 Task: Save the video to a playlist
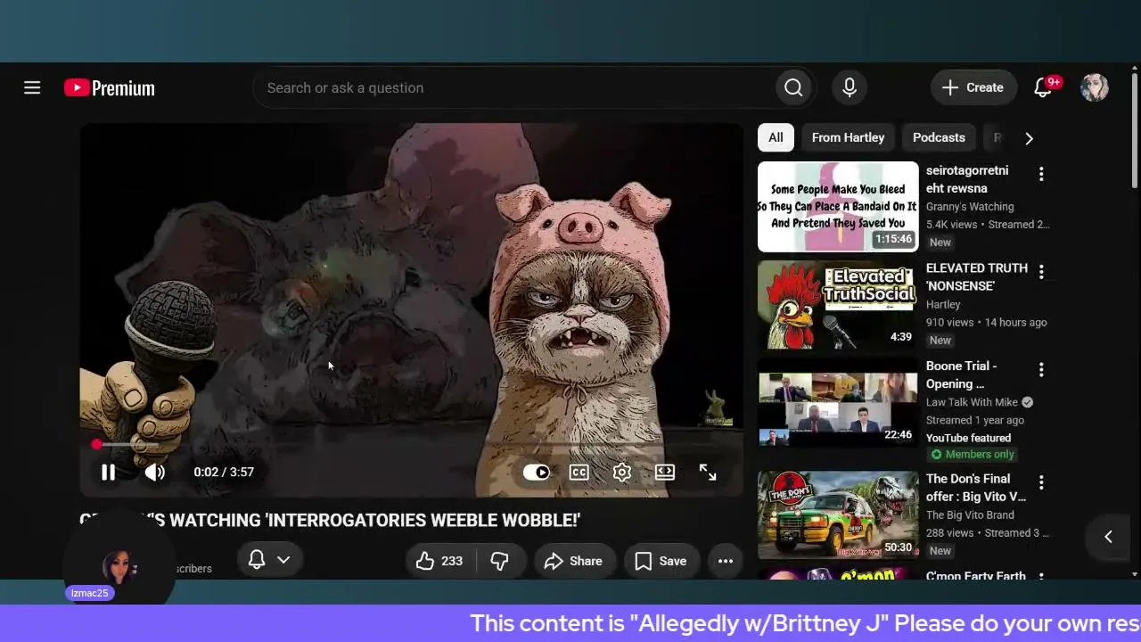pyautogui.click(x=661, y=561)
